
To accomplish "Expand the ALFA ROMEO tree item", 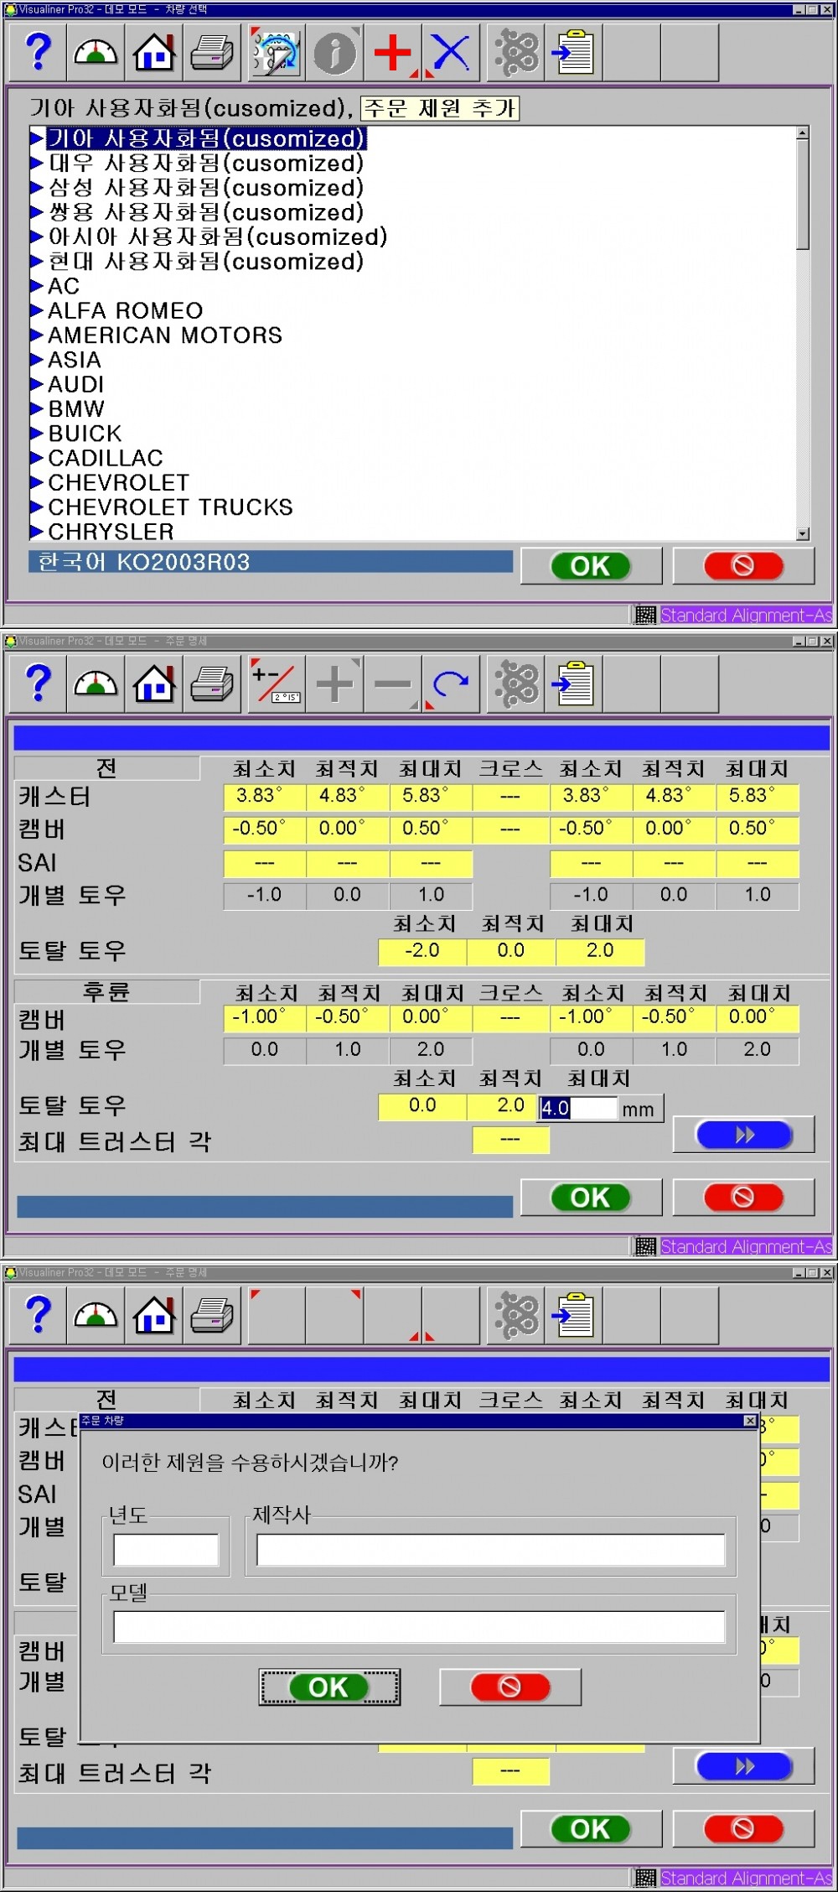I will pos(36,311).
